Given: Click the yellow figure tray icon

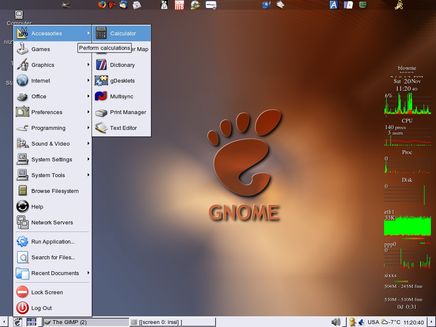Looking at the screenshot, I should click(x=352, y=322).
